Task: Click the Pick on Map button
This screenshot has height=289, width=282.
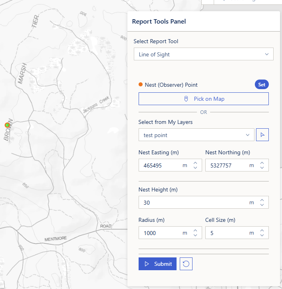Action: coord(204,99)
